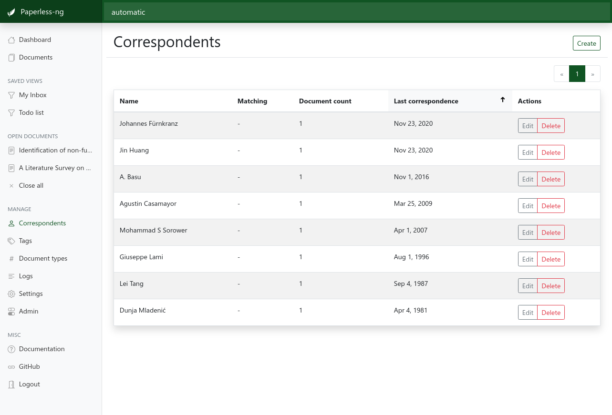Sort table by Name column header

pos(129,101)
